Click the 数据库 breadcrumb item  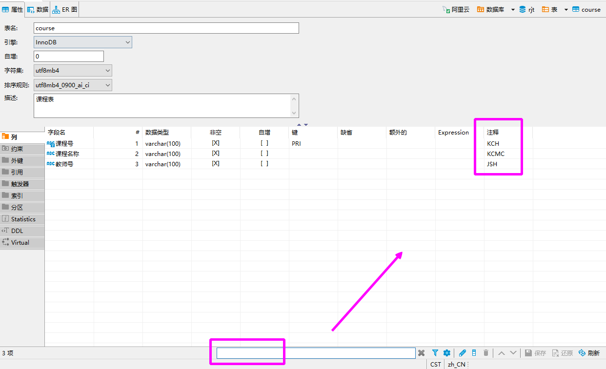pyautogui.click(x=492, y=9)
